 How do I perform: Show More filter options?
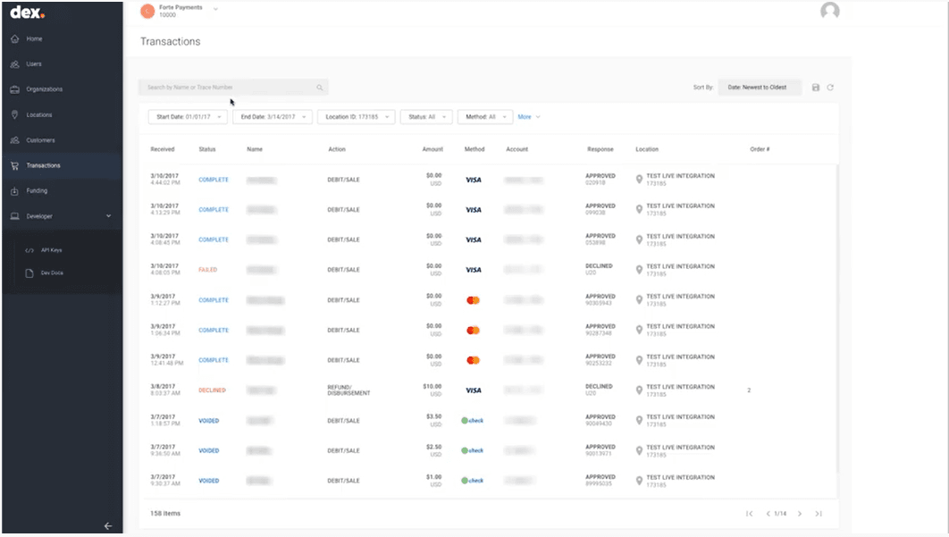point(529,117)
